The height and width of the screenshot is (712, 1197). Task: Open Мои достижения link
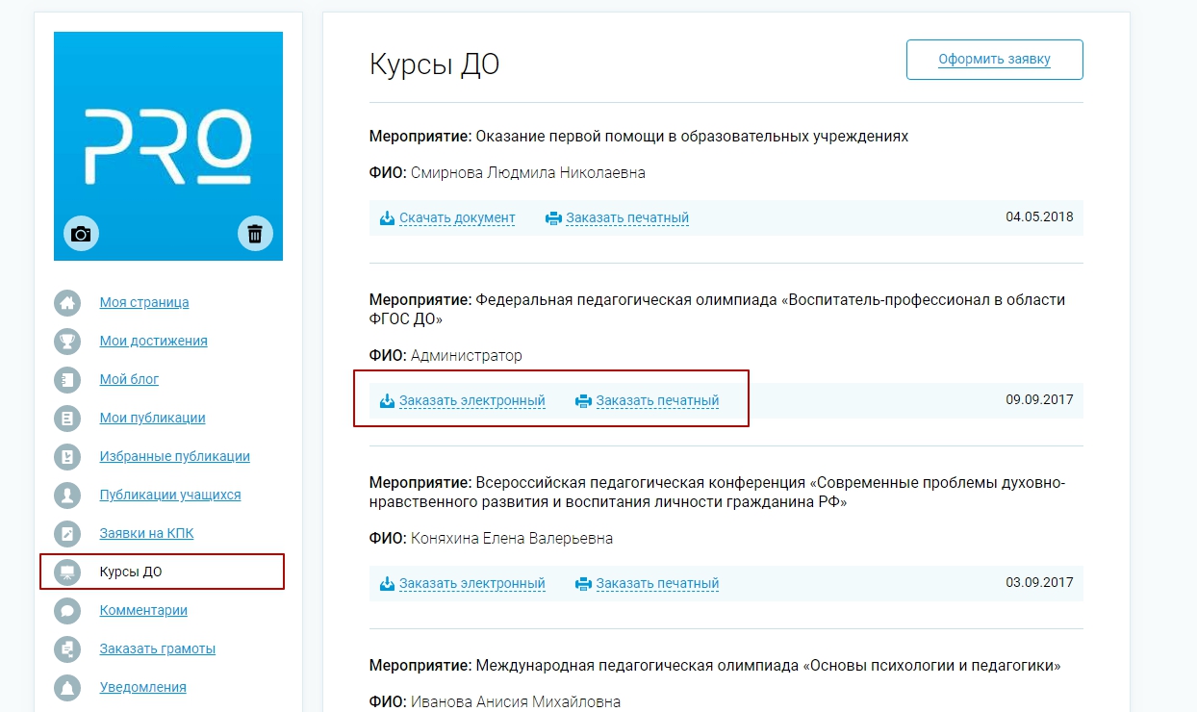click(153, 341)
